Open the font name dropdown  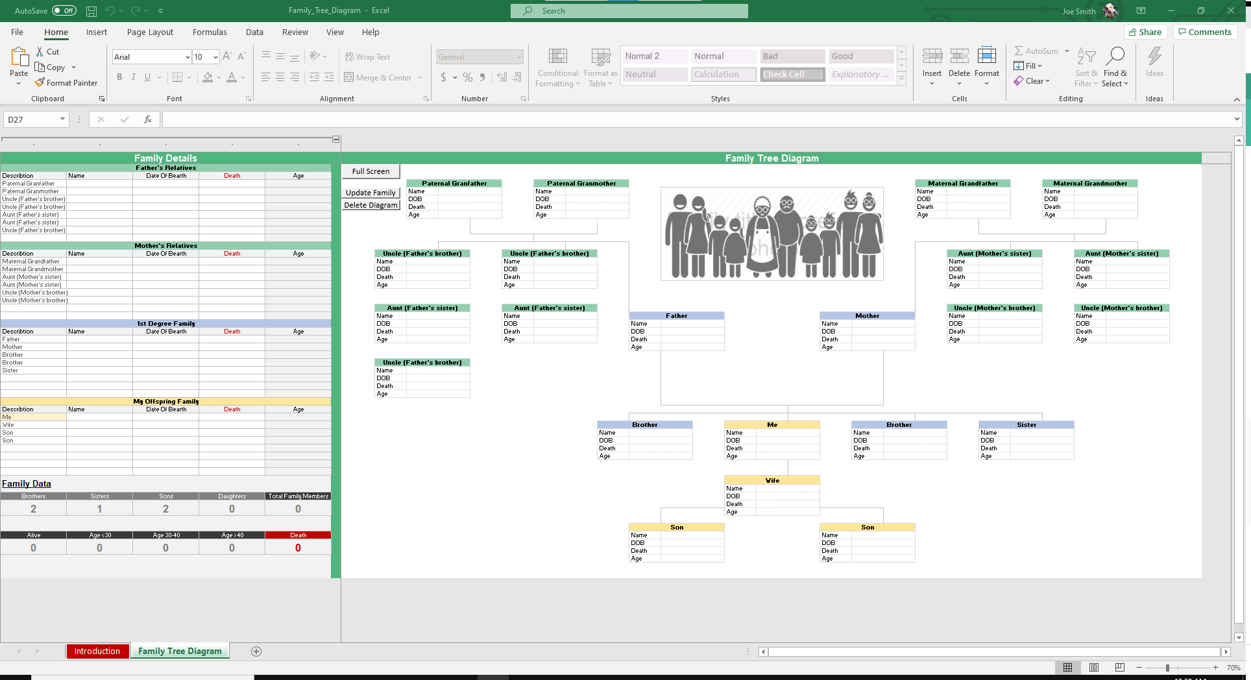coord(188,57)
